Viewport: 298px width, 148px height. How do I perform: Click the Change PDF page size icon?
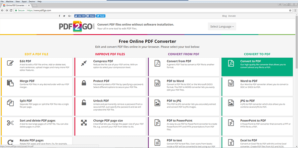[84, 123]
